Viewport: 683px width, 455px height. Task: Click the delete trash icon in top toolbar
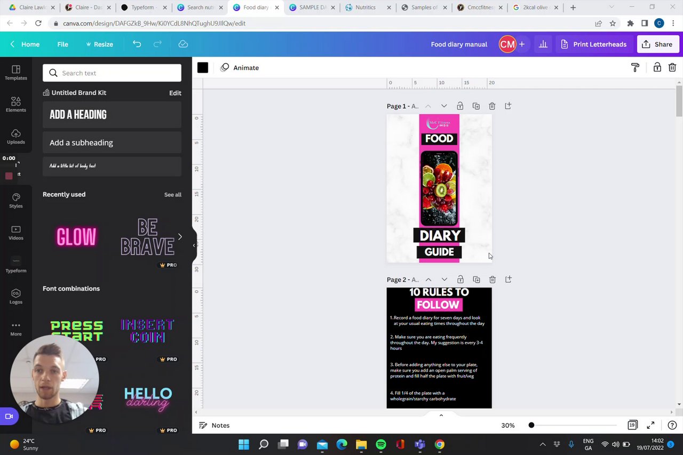(x=672, y=68)
